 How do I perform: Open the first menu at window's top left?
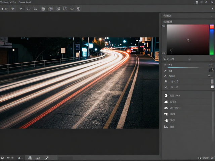8,2
